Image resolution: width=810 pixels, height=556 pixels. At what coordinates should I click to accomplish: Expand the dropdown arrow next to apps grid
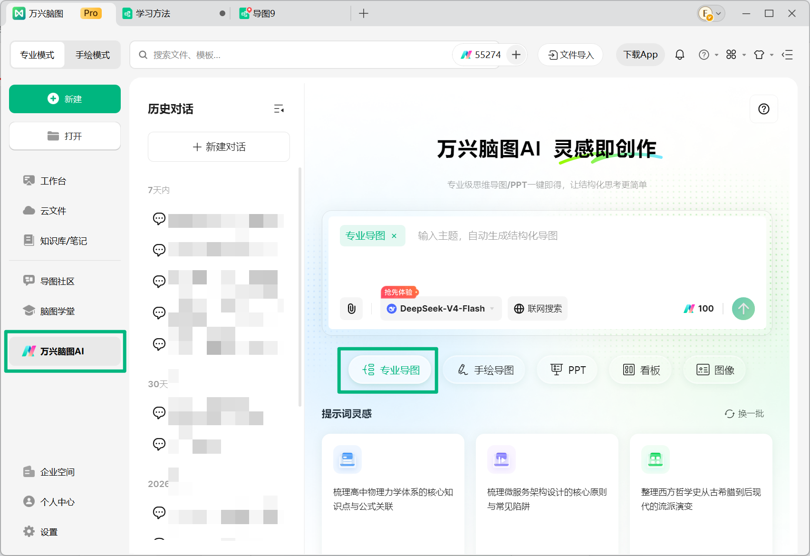744,55
